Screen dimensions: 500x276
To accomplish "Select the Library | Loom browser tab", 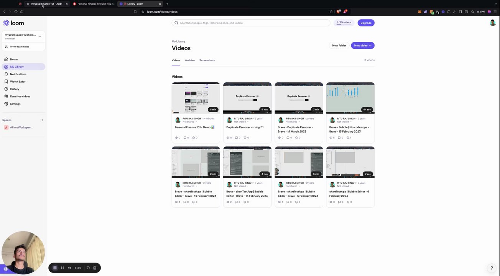I will (140, 4).
